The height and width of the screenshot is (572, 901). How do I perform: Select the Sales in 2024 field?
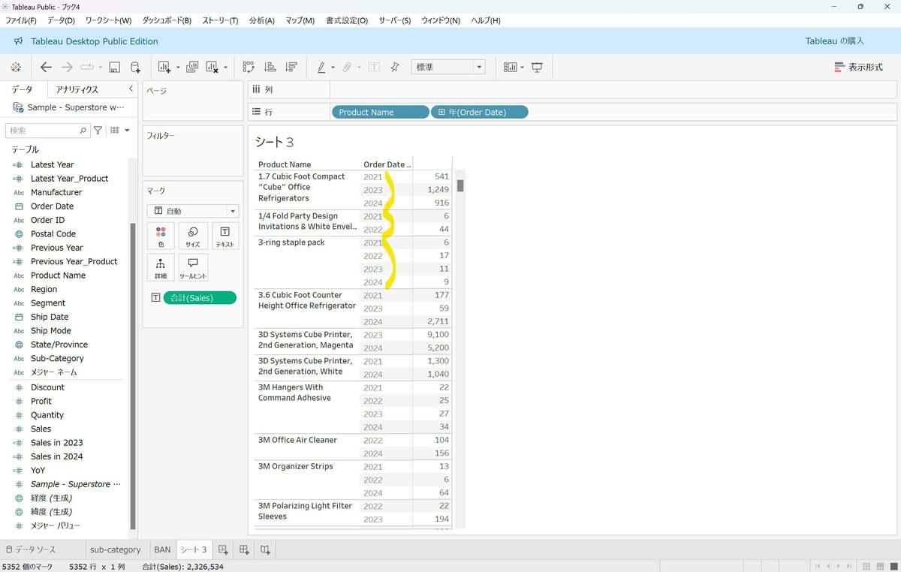pos(56,456)
